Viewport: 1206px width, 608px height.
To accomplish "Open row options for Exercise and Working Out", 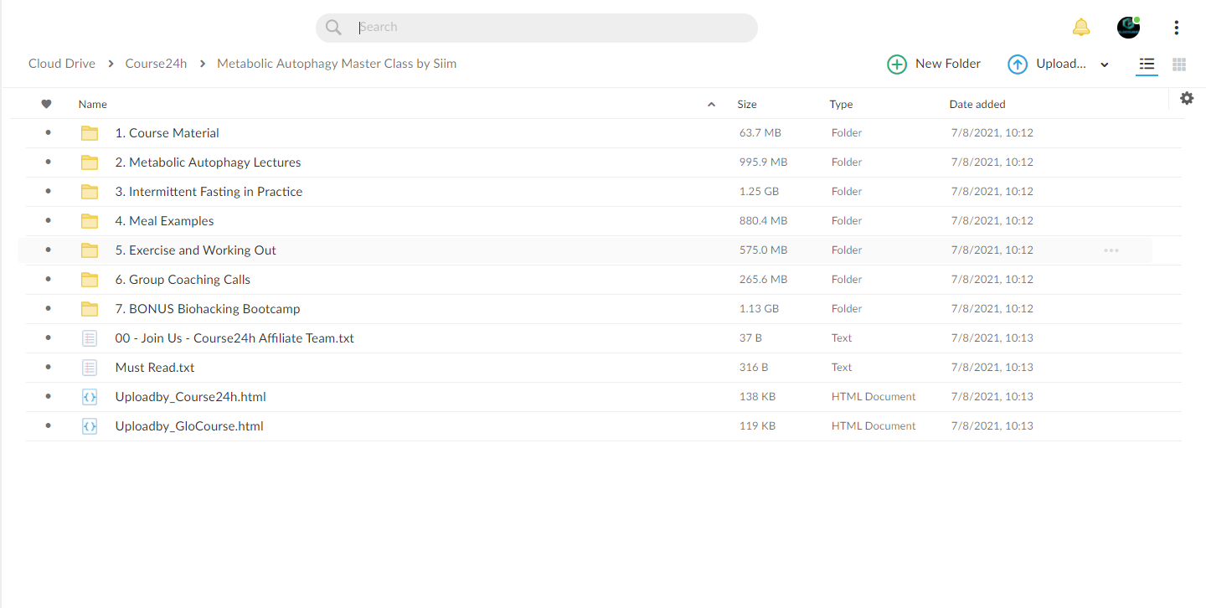I will 1111,250.
